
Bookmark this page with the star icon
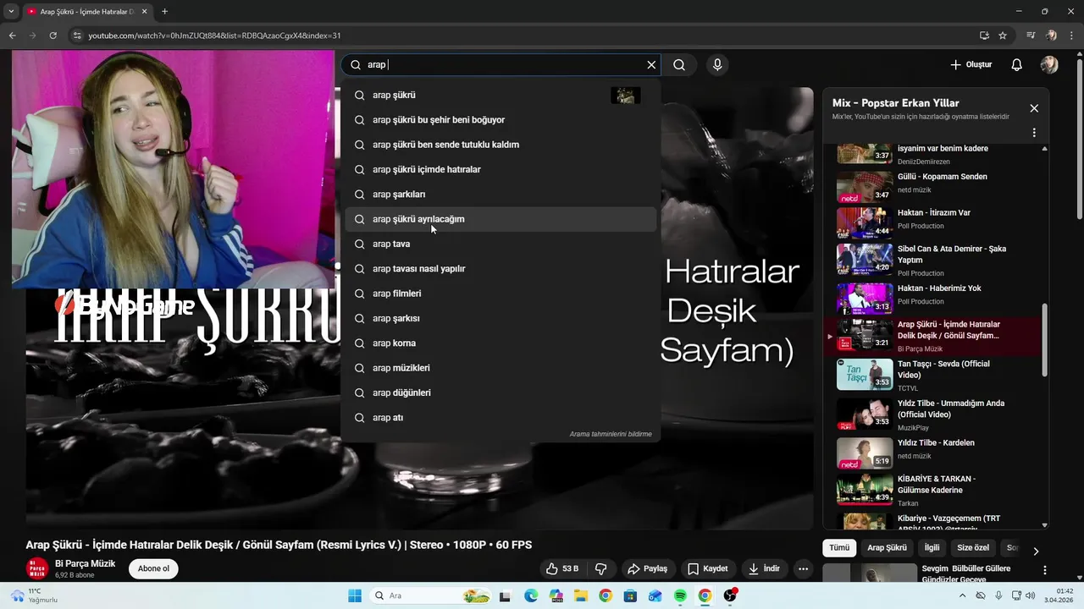click(1003, 36)
